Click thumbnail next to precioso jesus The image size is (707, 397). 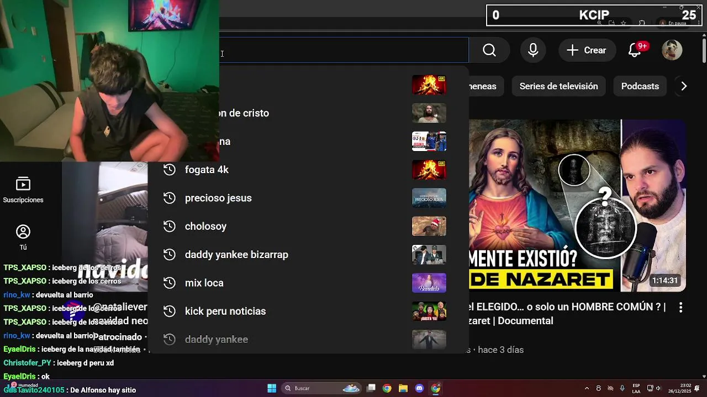pyautogui.click(x=429, y=198)
